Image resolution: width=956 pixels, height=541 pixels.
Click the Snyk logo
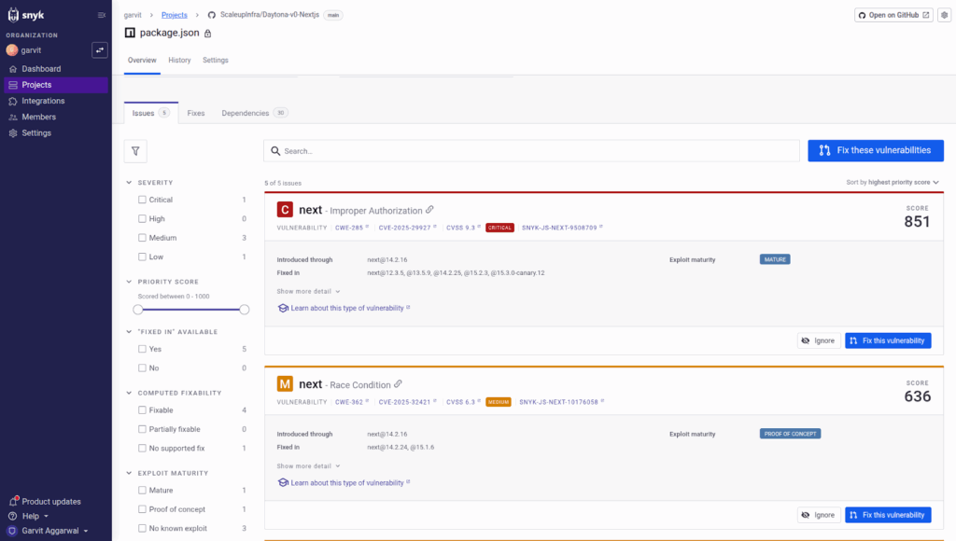coord(26,15)
